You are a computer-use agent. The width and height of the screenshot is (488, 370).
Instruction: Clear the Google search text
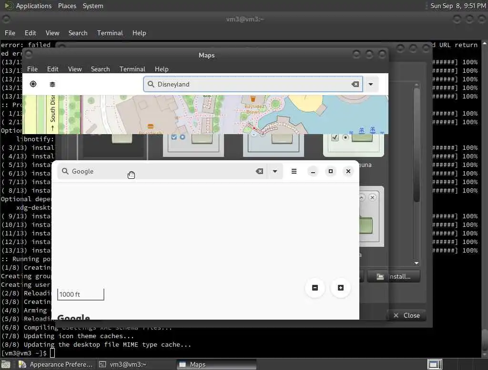tap(259, 171)
